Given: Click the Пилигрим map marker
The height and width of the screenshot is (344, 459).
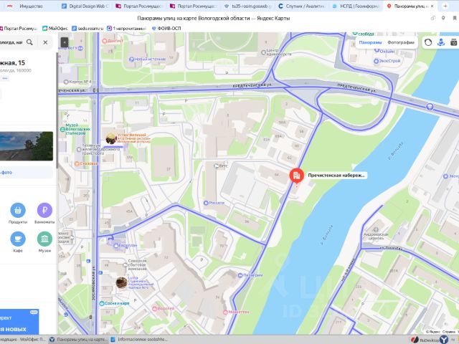Looking at the screenshot, I should click(240, 275).
